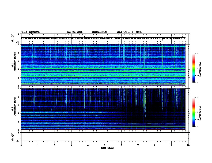Click the ch.1 voltage waveform trace
212x163 pixels.
[x=103, y=38]
